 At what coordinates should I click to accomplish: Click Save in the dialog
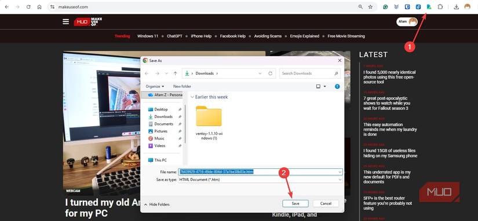pos(295,203)
